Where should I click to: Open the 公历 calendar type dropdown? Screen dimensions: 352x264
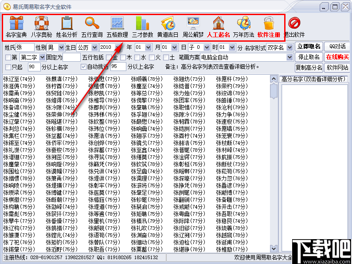[x=94, y=47]
